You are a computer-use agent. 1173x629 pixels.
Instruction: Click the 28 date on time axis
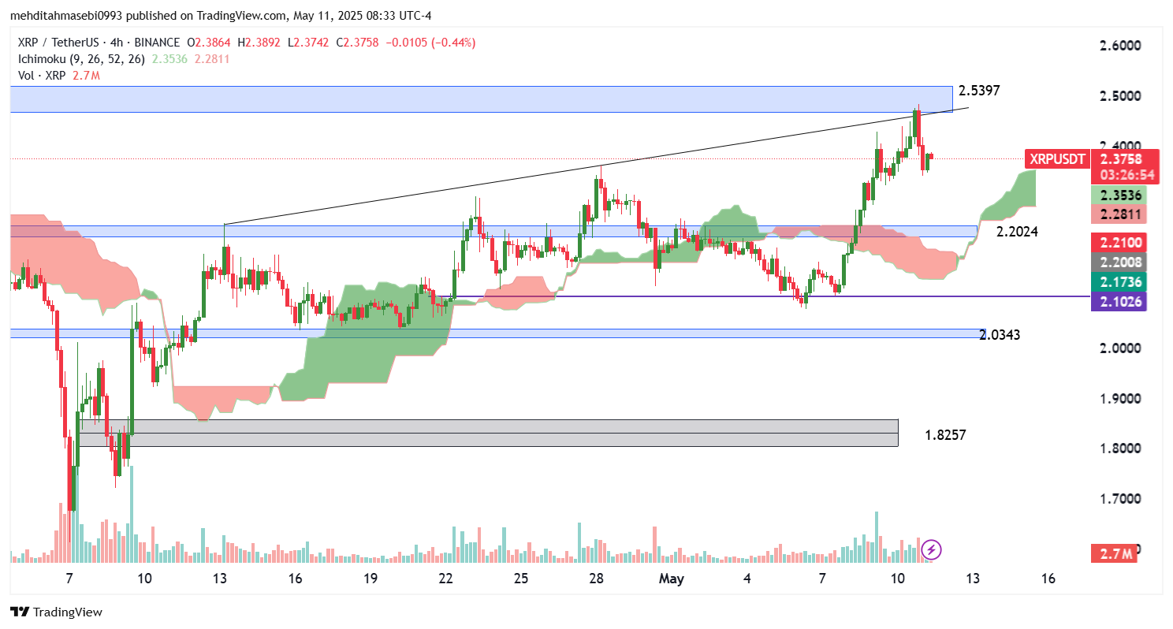(x=597, y=579)
